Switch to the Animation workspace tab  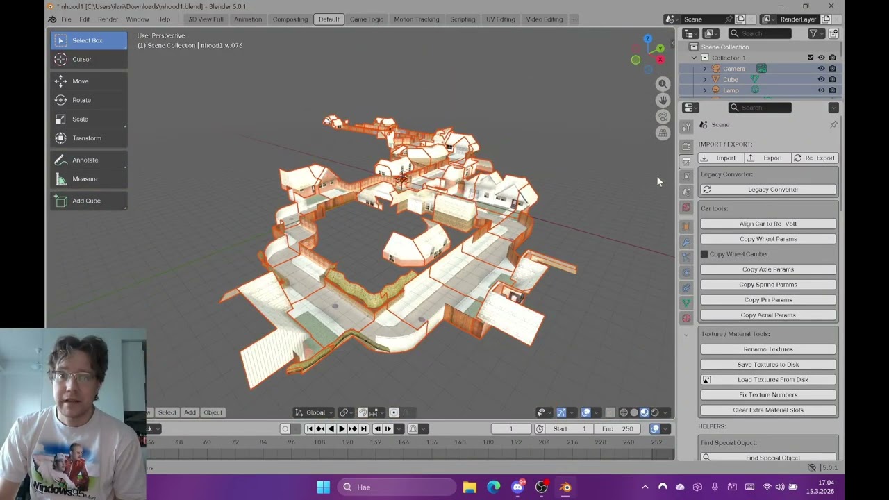pos(248,19)
